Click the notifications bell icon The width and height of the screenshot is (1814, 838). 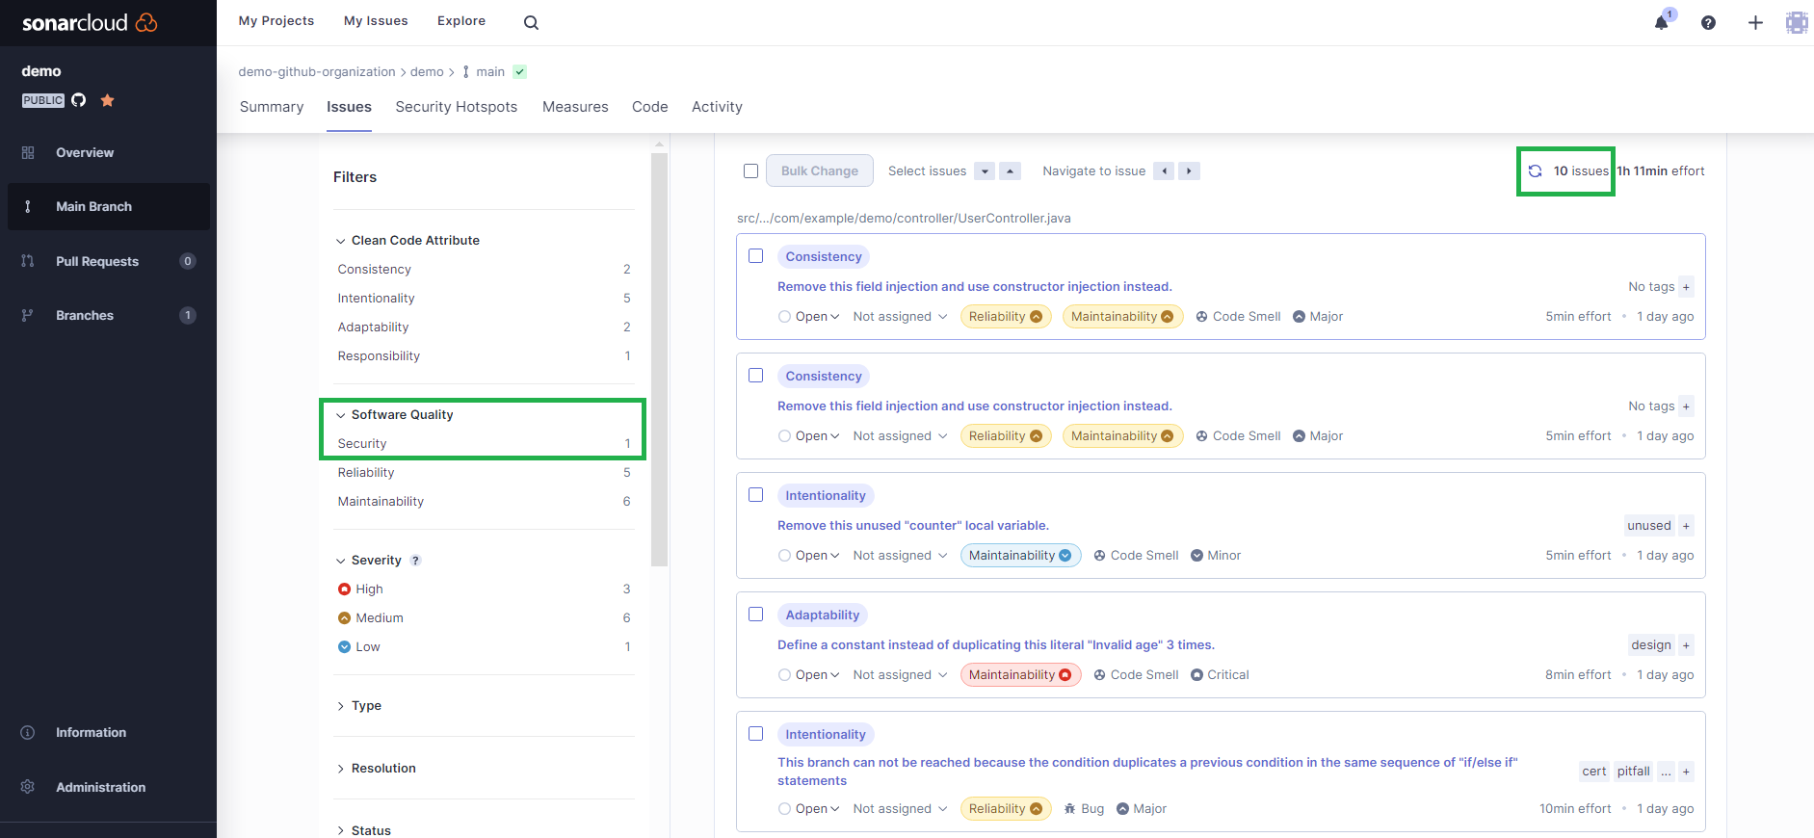point(1661,22)
